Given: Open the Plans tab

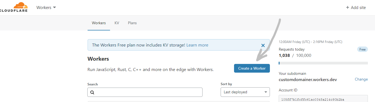Looking at the screenshot, I should 132,23.
